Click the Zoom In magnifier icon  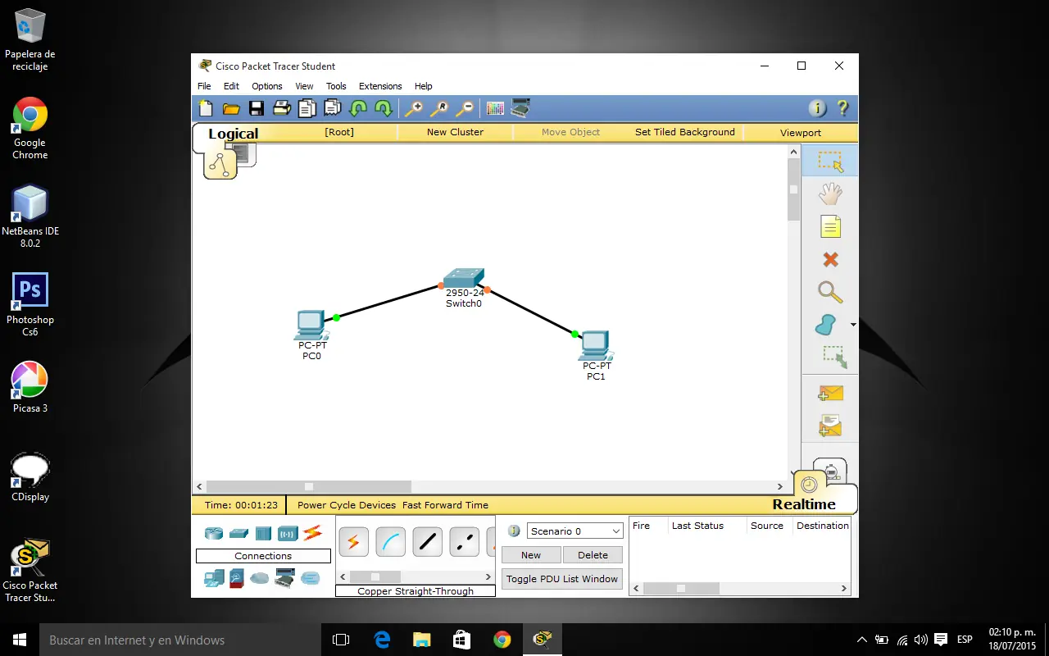415,108
